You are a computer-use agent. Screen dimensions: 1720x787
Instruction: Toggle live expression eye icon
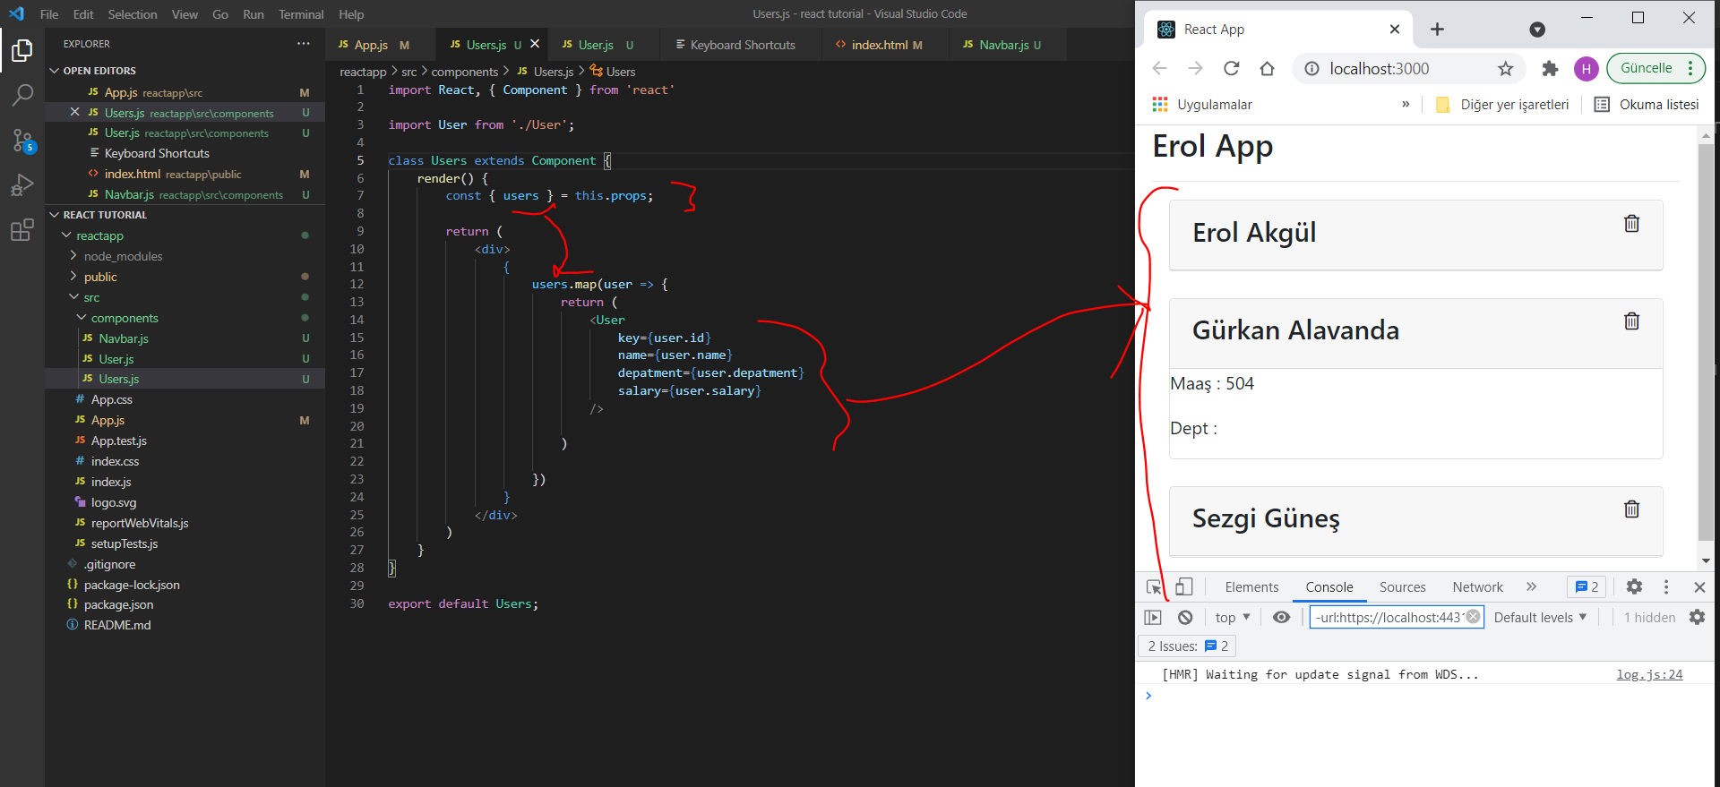click(x=1281, y=618)
